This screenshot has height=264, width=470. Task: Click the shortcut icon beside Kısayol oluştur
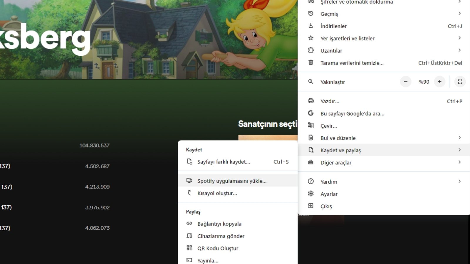tap(189, 193)
